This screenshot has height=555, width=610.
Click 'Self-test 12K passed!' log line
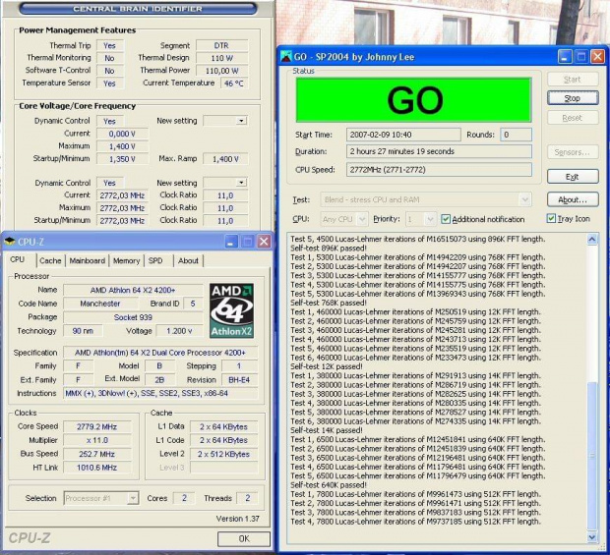tap(327, 366)
